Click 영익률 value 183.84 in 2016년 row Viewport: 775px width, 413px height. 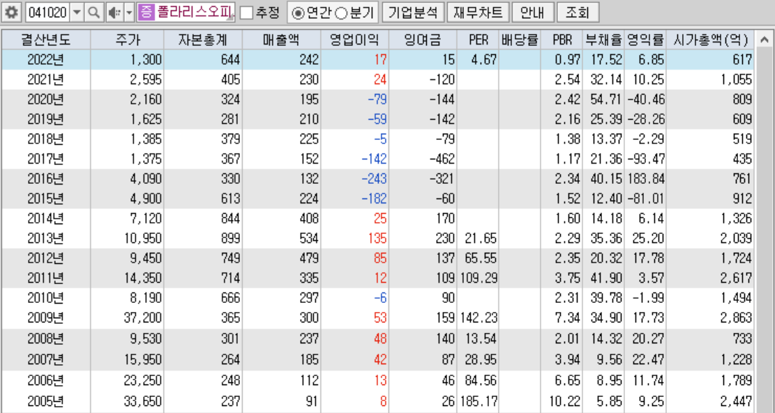click(646, 178)
